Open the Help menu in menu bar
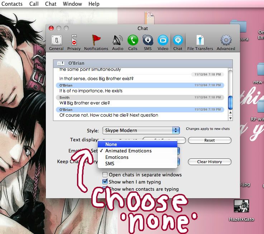 pos(94,4)
